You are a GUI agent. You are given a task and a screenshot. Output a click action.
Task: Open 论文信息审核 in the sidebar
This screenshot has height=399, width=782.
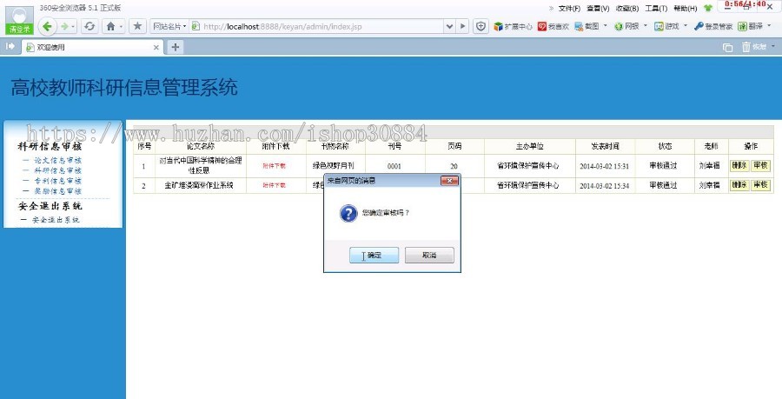[x=57, y=160]
